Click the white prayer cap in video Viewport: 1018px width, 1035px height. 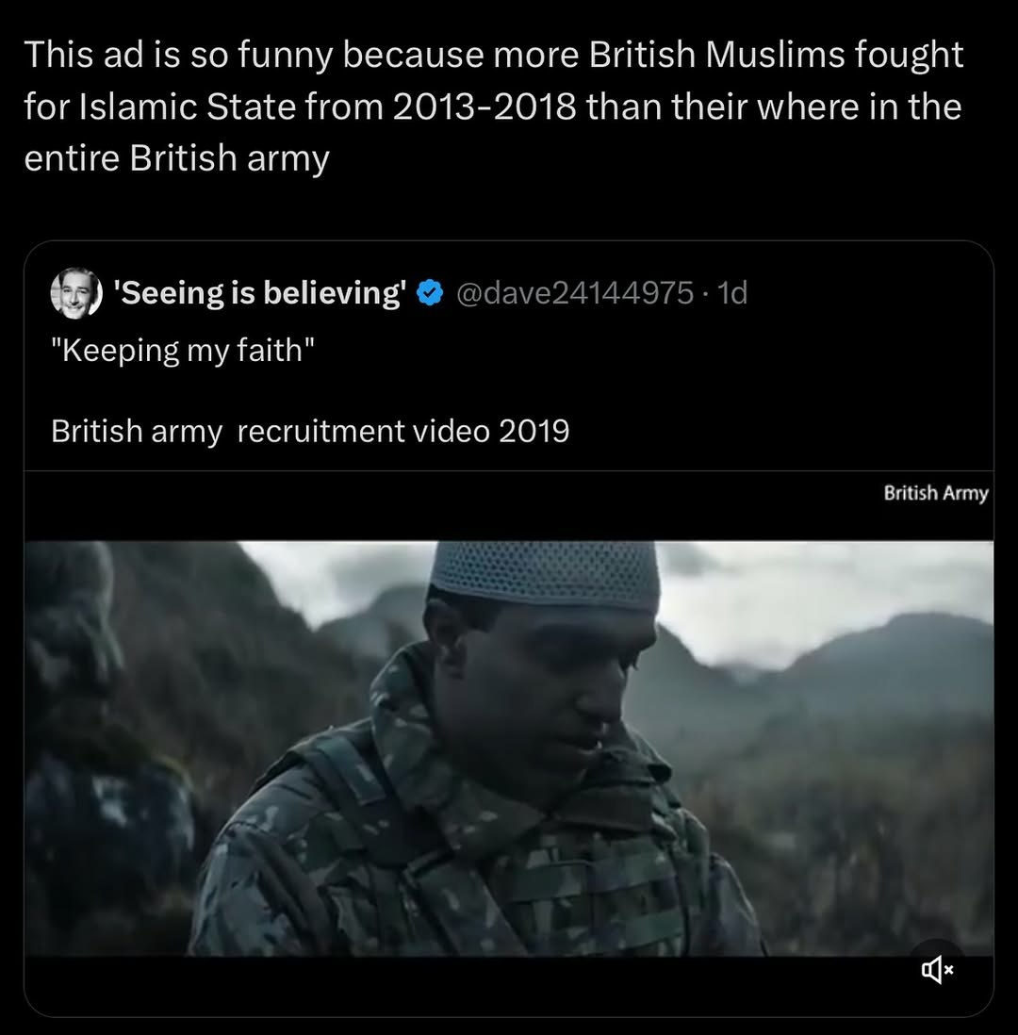(545, 571)
